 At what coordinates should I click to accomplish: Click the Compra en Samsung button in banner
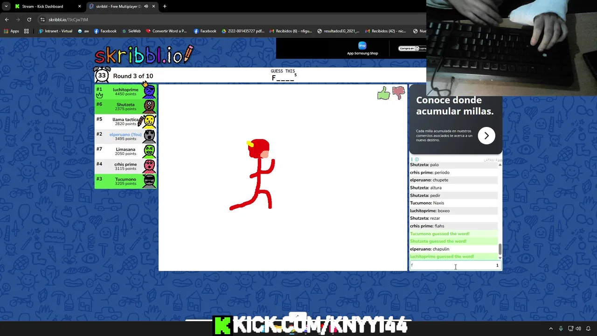click(412, 48)
